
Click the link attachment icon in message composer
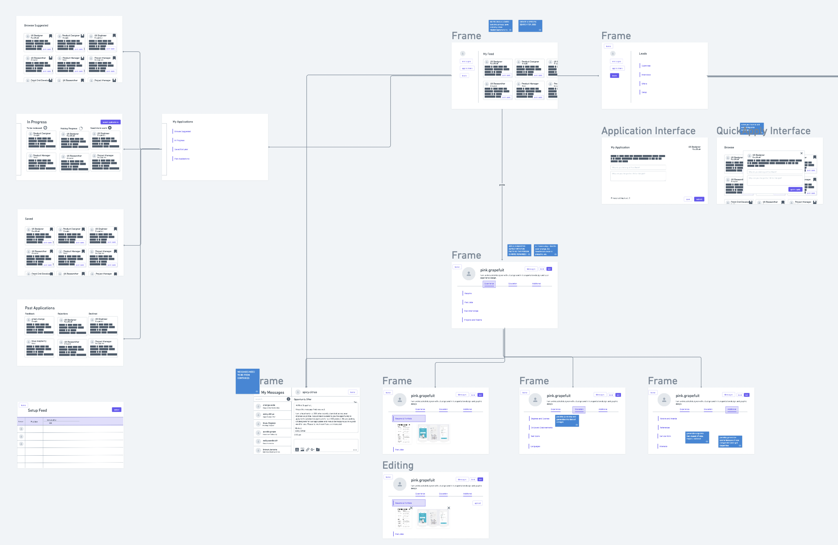(308, 450)
